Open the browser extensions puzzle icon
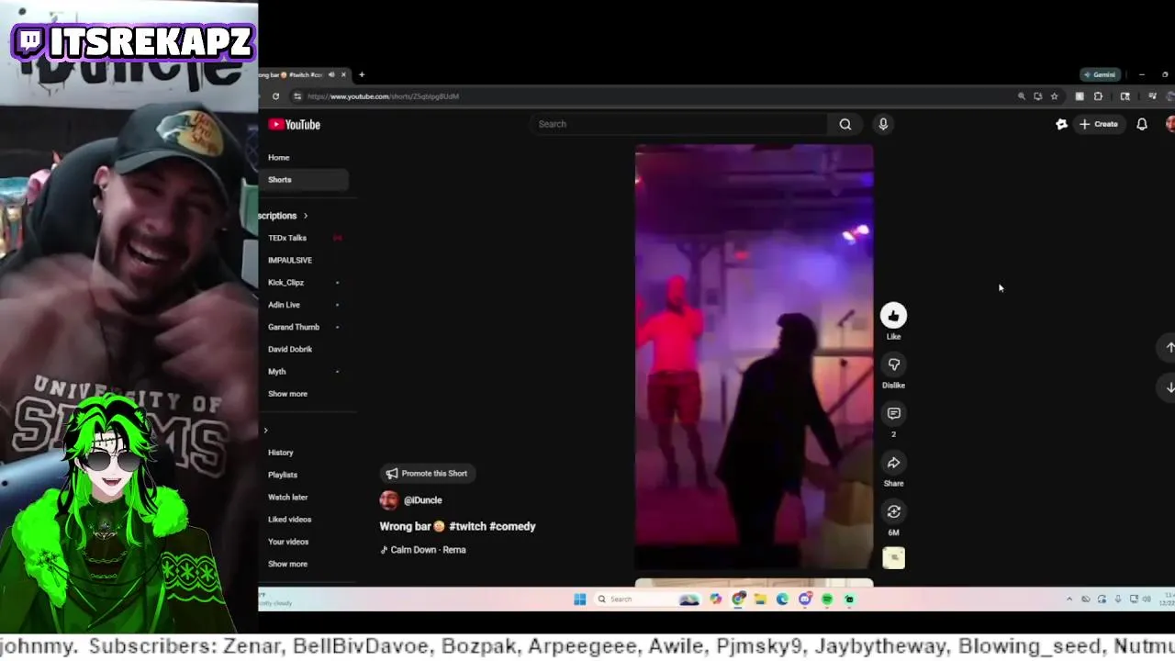This screenshot has width=1175, height=661. pos(1098,96)
